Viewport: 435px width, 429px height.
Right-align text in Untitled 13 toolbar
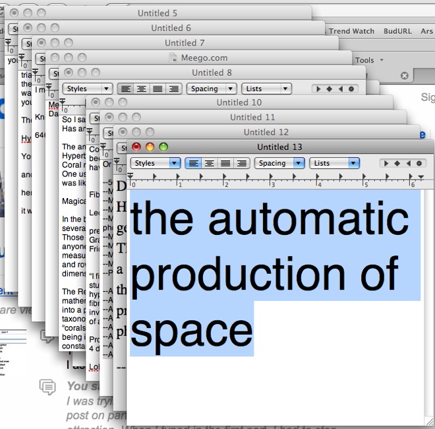tap(241, 163)
